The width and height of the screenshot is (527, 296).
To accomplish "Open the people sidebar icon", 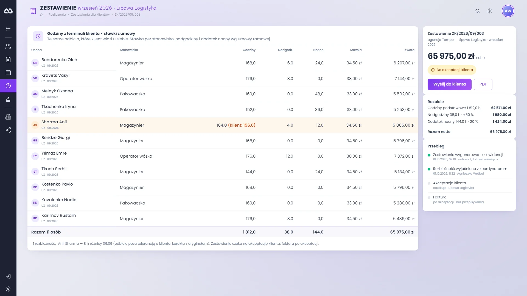I will click(x=8, y=46).
